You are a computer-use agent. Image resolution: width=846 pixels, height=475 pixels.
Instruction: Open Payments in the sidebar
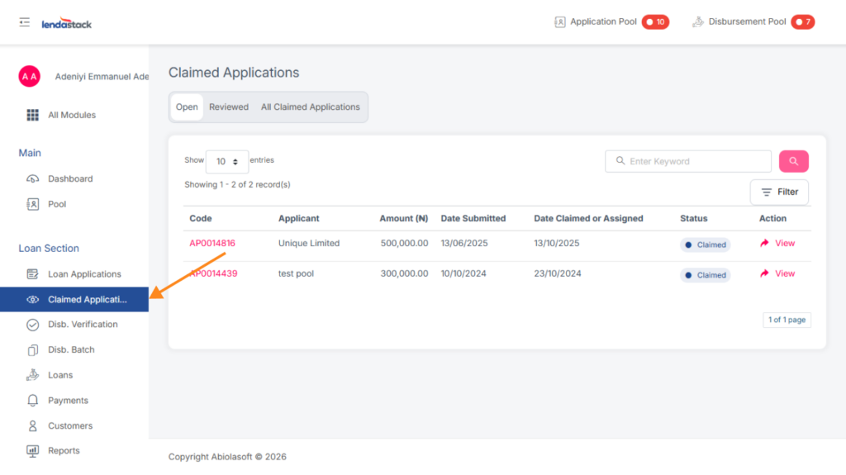tap(68, 401)
